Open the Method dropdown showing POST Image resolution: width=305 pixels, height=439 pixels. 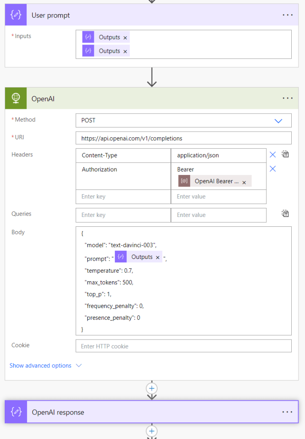[x=278, y=121]
